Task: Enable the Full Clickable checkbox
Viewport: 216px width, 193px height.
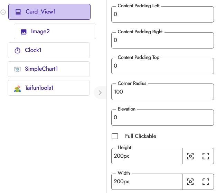Action: (x=115, y=136)
